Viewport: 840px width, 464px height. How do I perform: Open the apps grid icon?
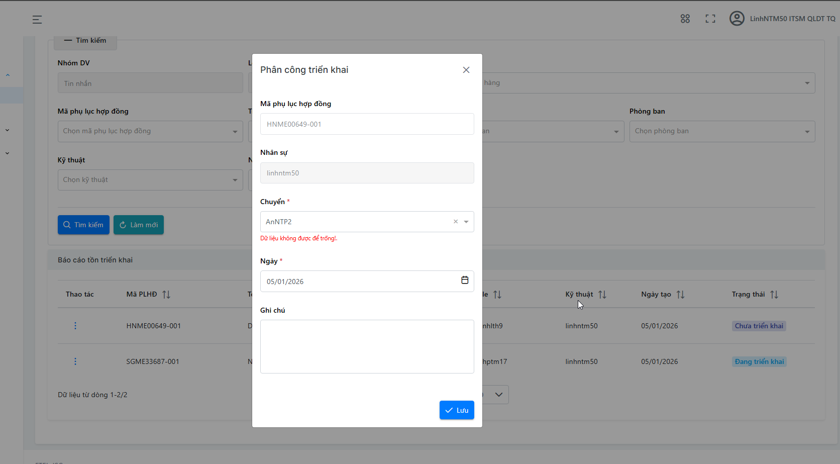(685, 19)
